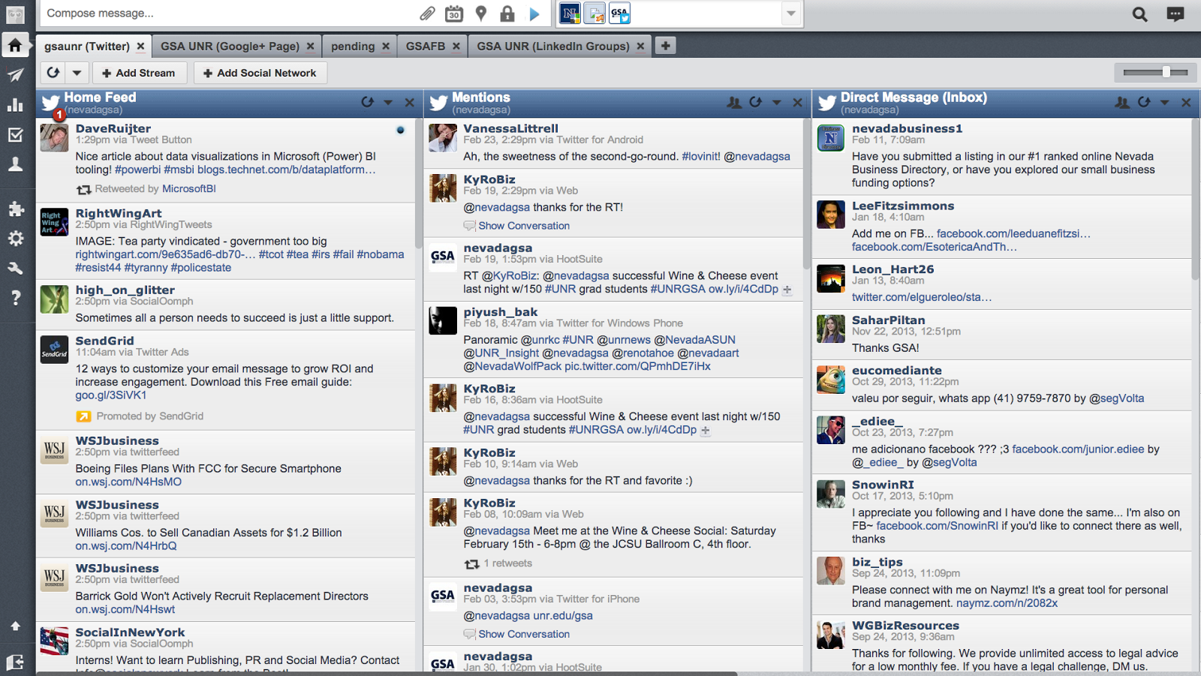Refresh all streams using toolbar refresh button

tap(53, 73)
